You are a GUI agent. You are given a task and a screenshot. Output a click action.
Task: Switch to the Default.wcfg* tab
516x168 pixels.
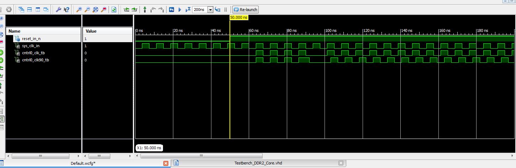point(83,163)
